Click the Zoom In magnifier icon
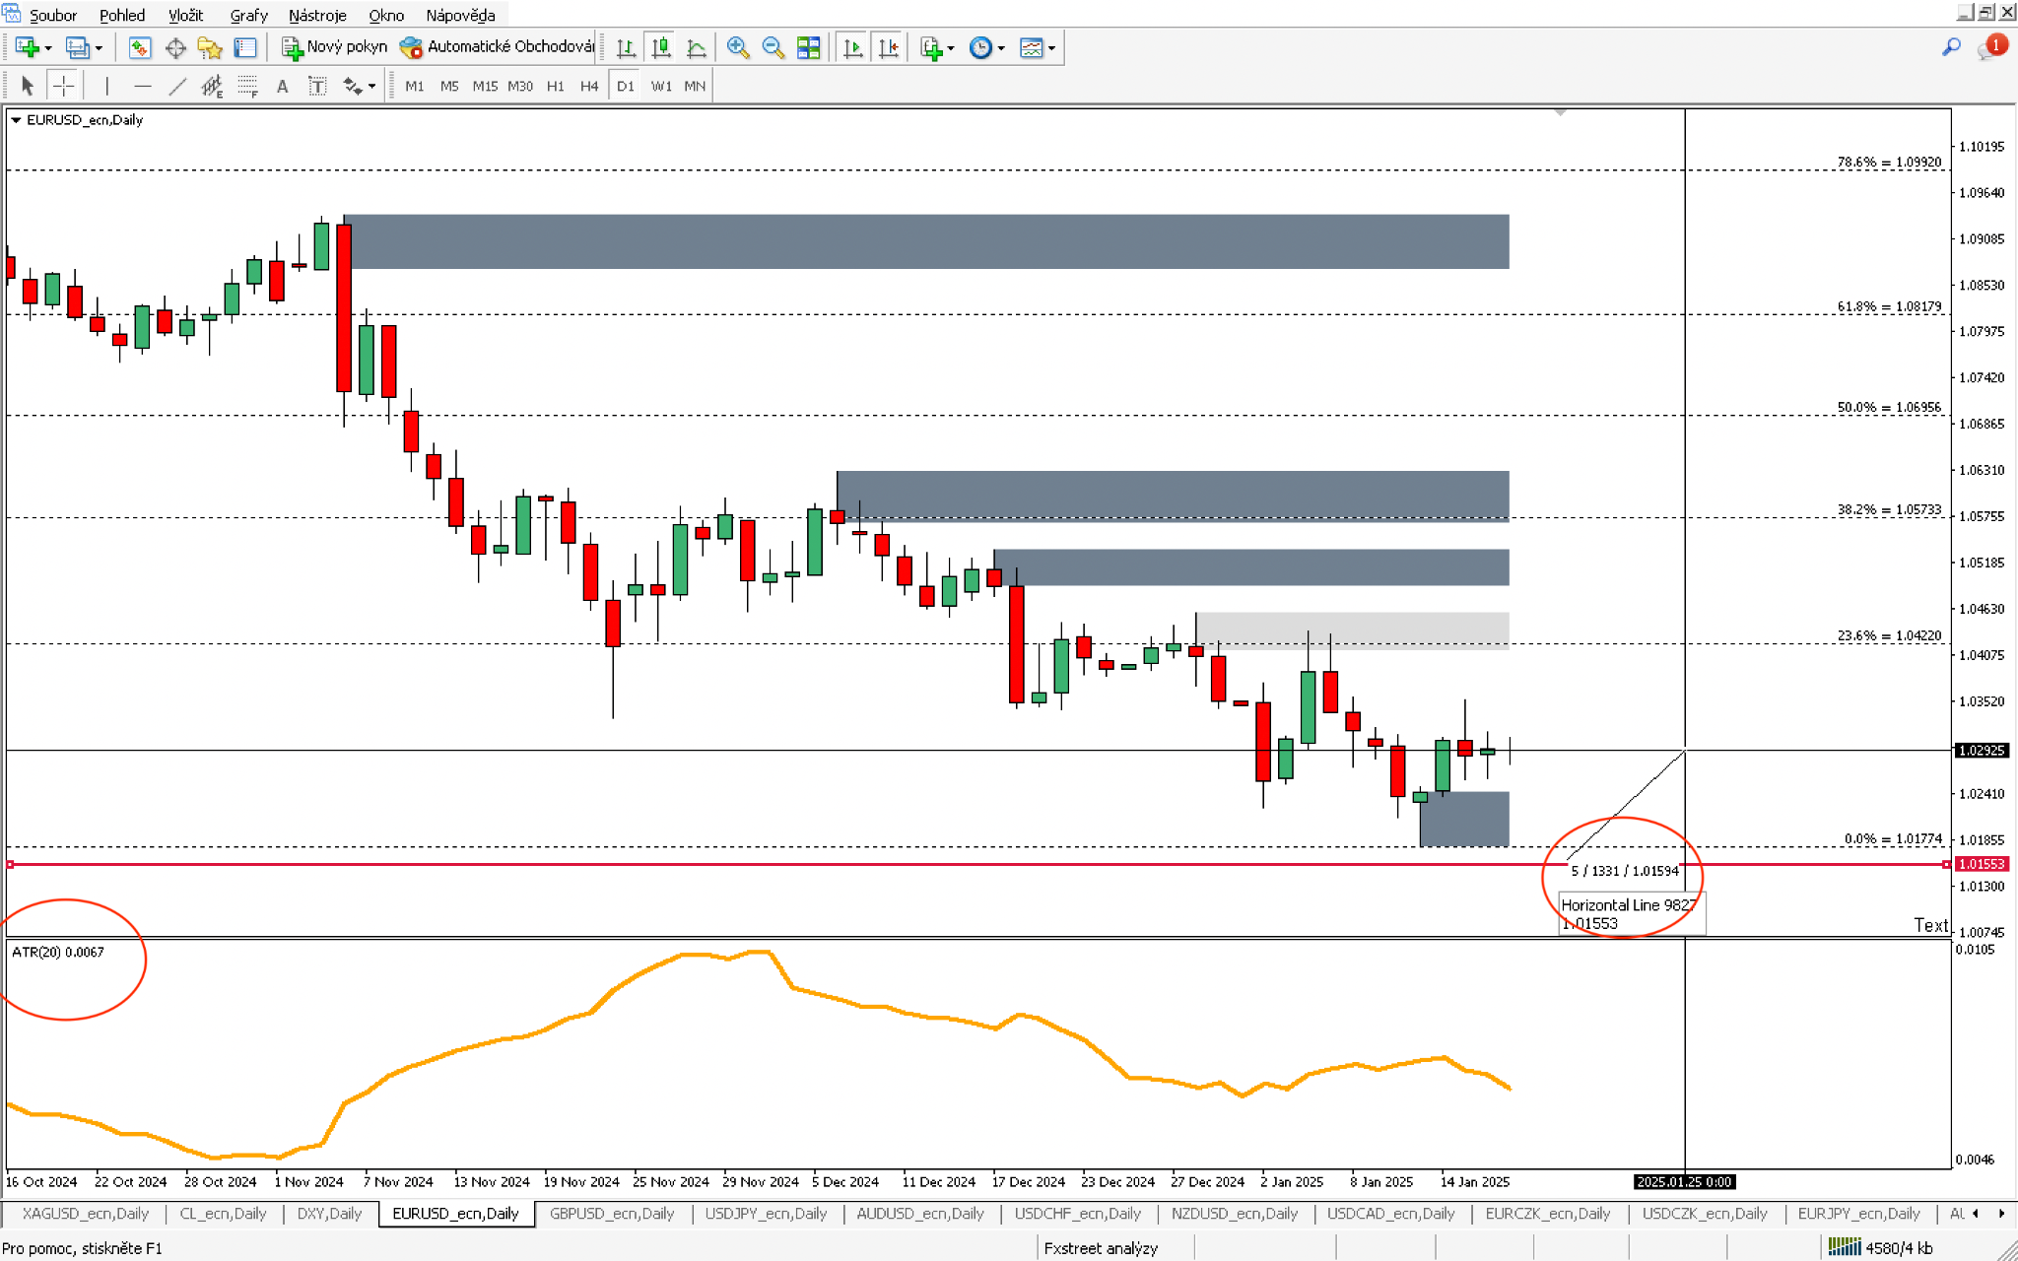 [x=737, y=47]
